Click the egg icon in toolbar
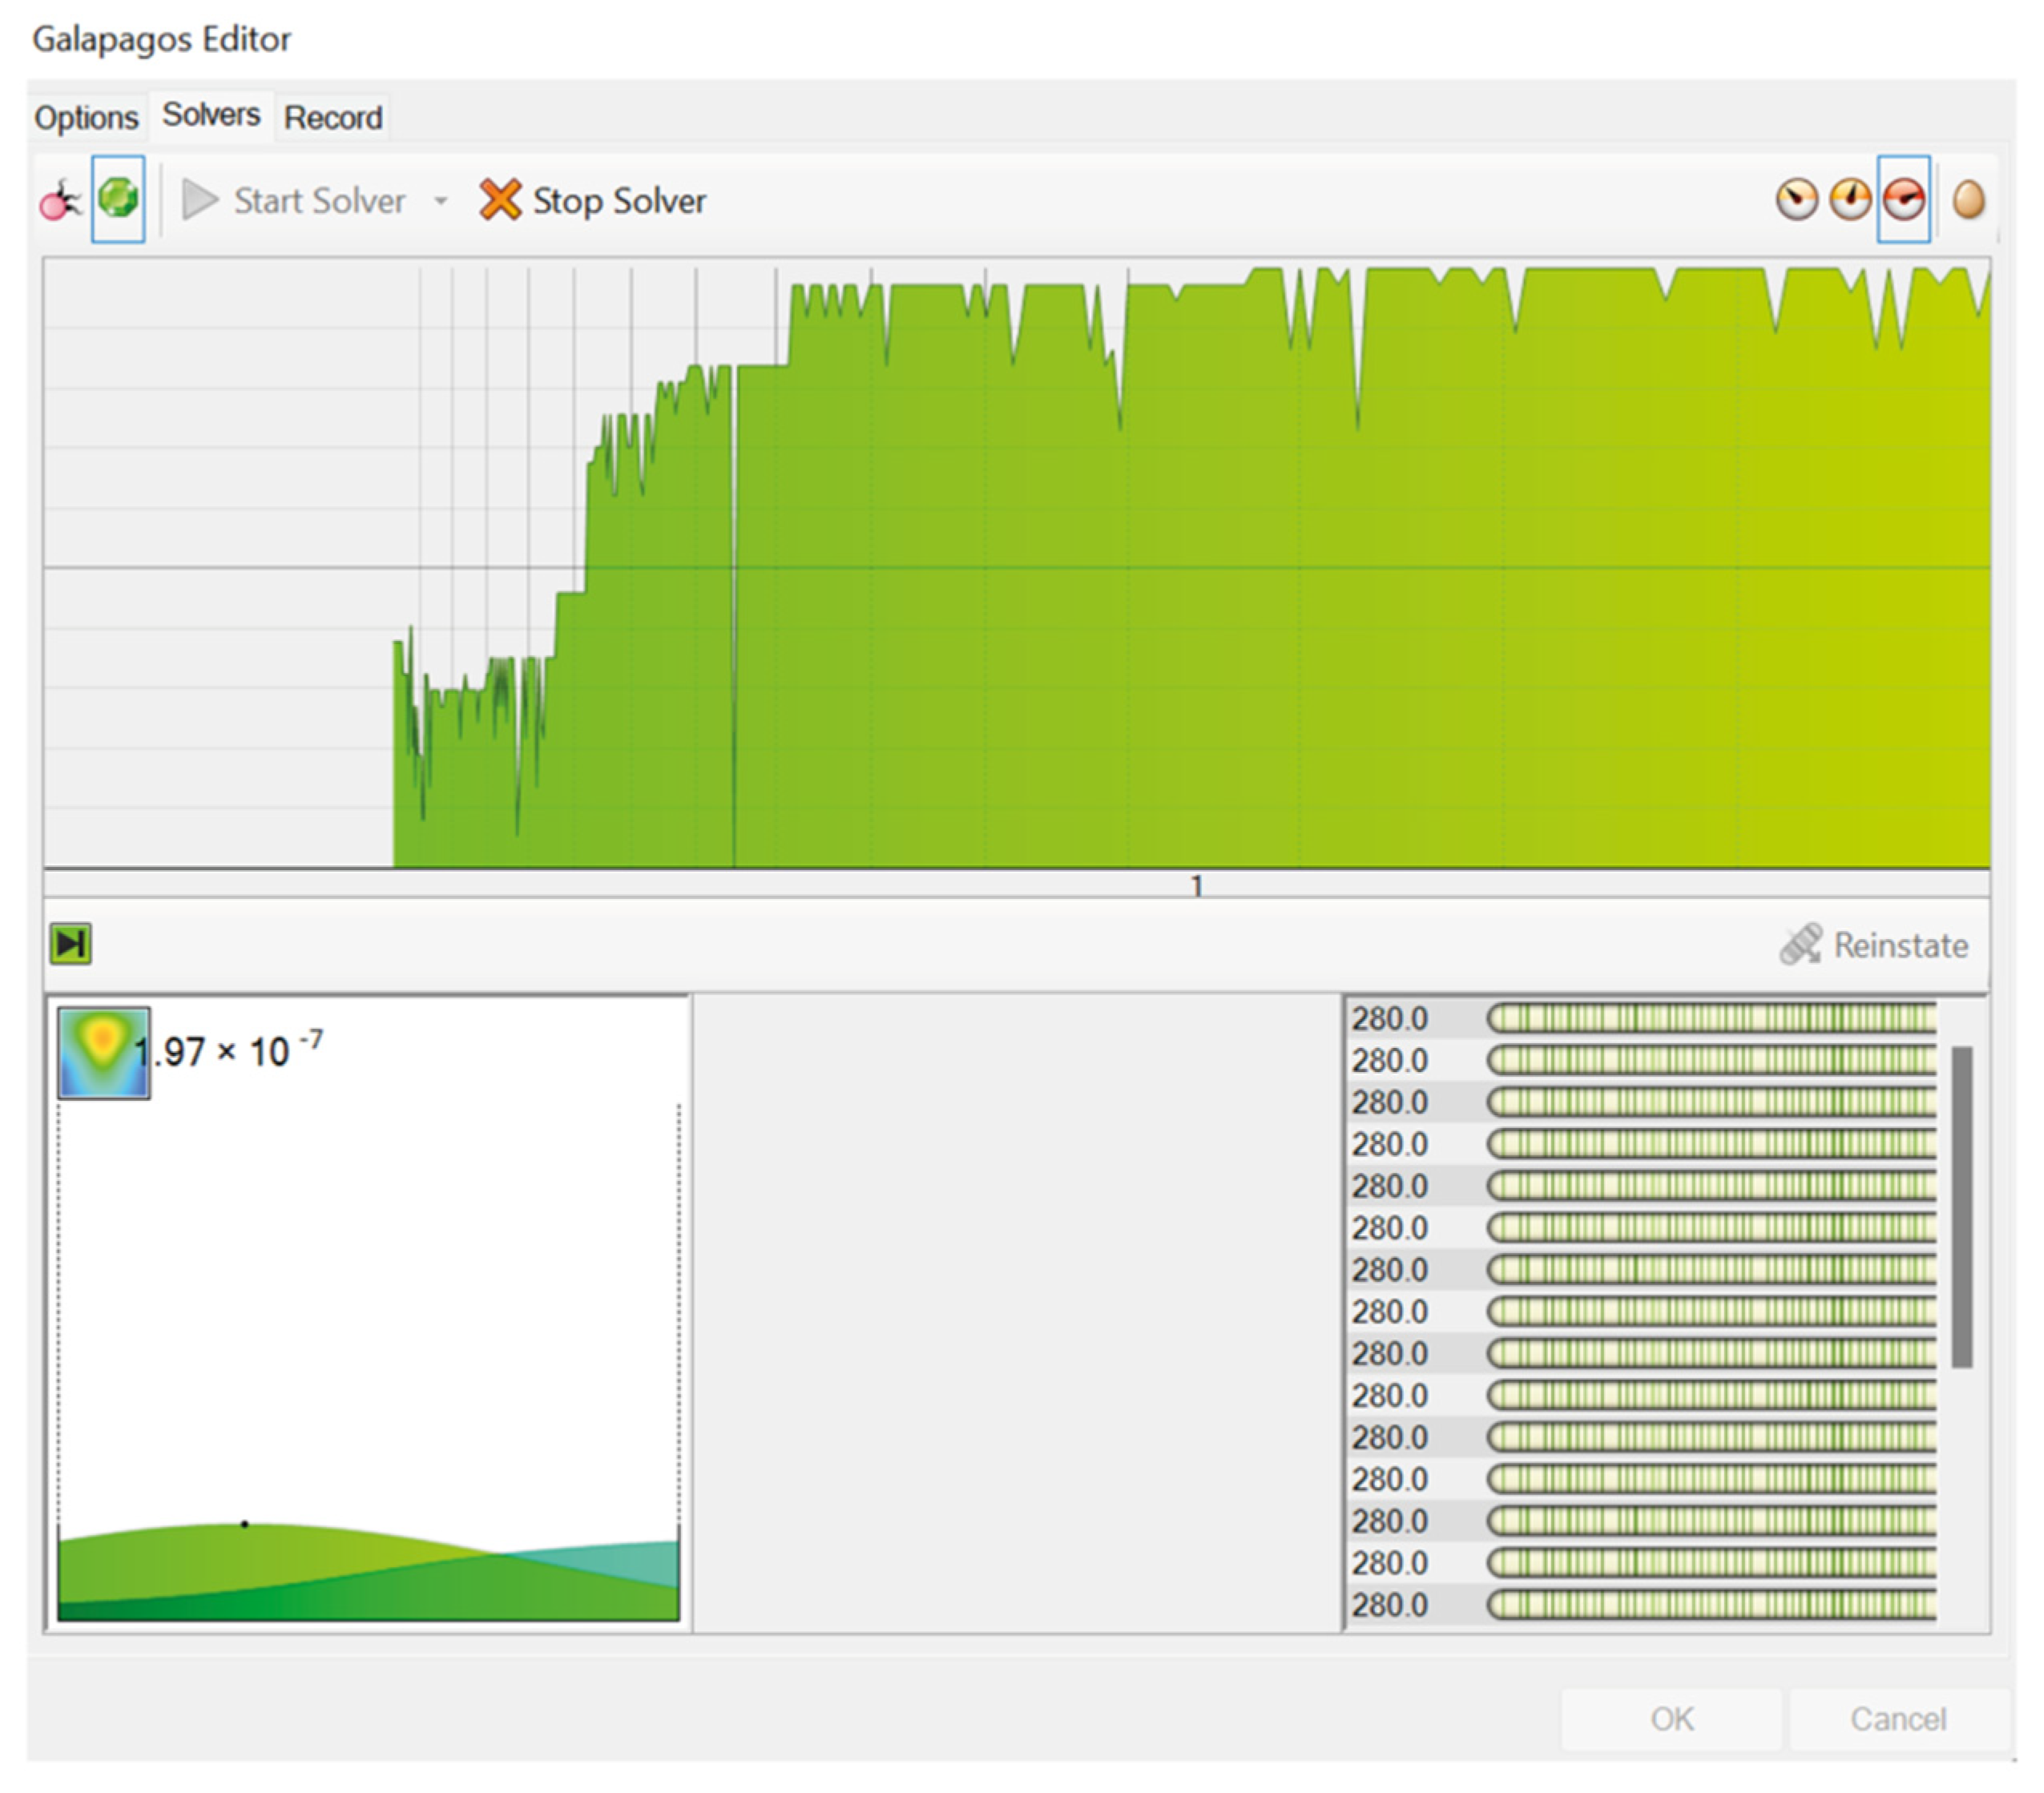This screenshot has height=1793, width=2044. tap(1968, 200)
